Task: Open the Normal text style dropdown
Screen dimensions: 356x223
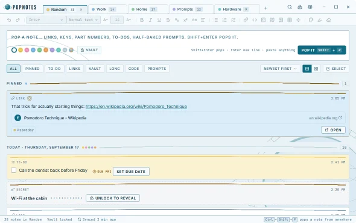Action: [83, 20]
